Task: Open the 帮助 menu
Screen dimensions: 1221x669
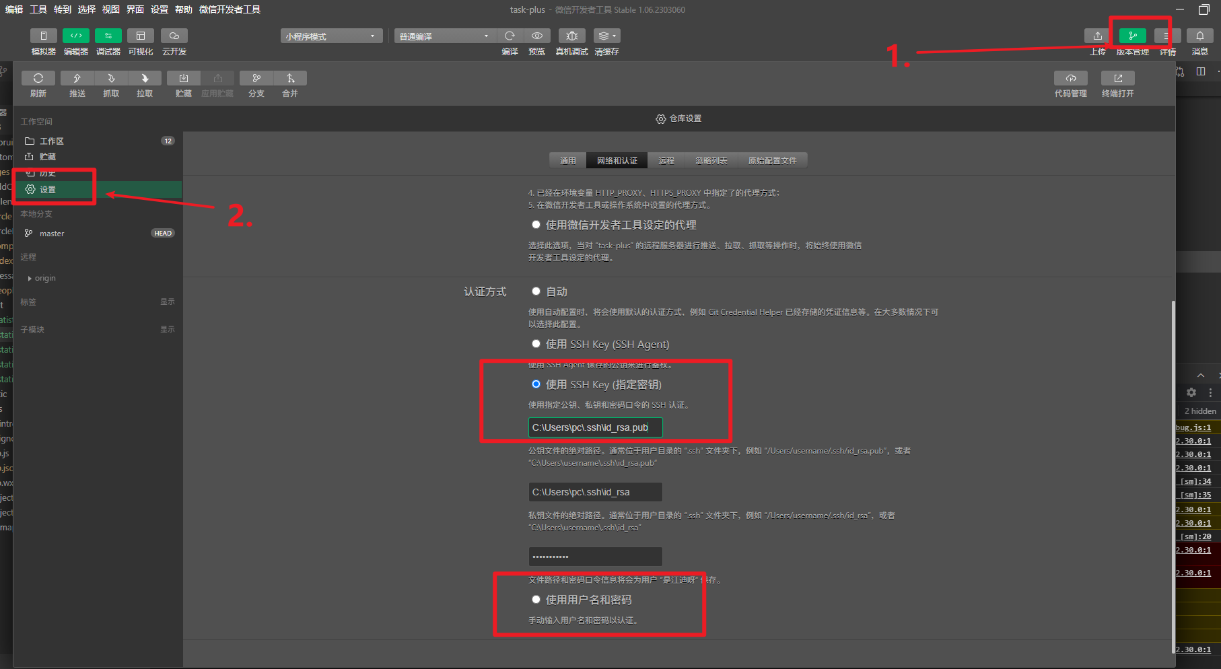Action: (184, 9)
